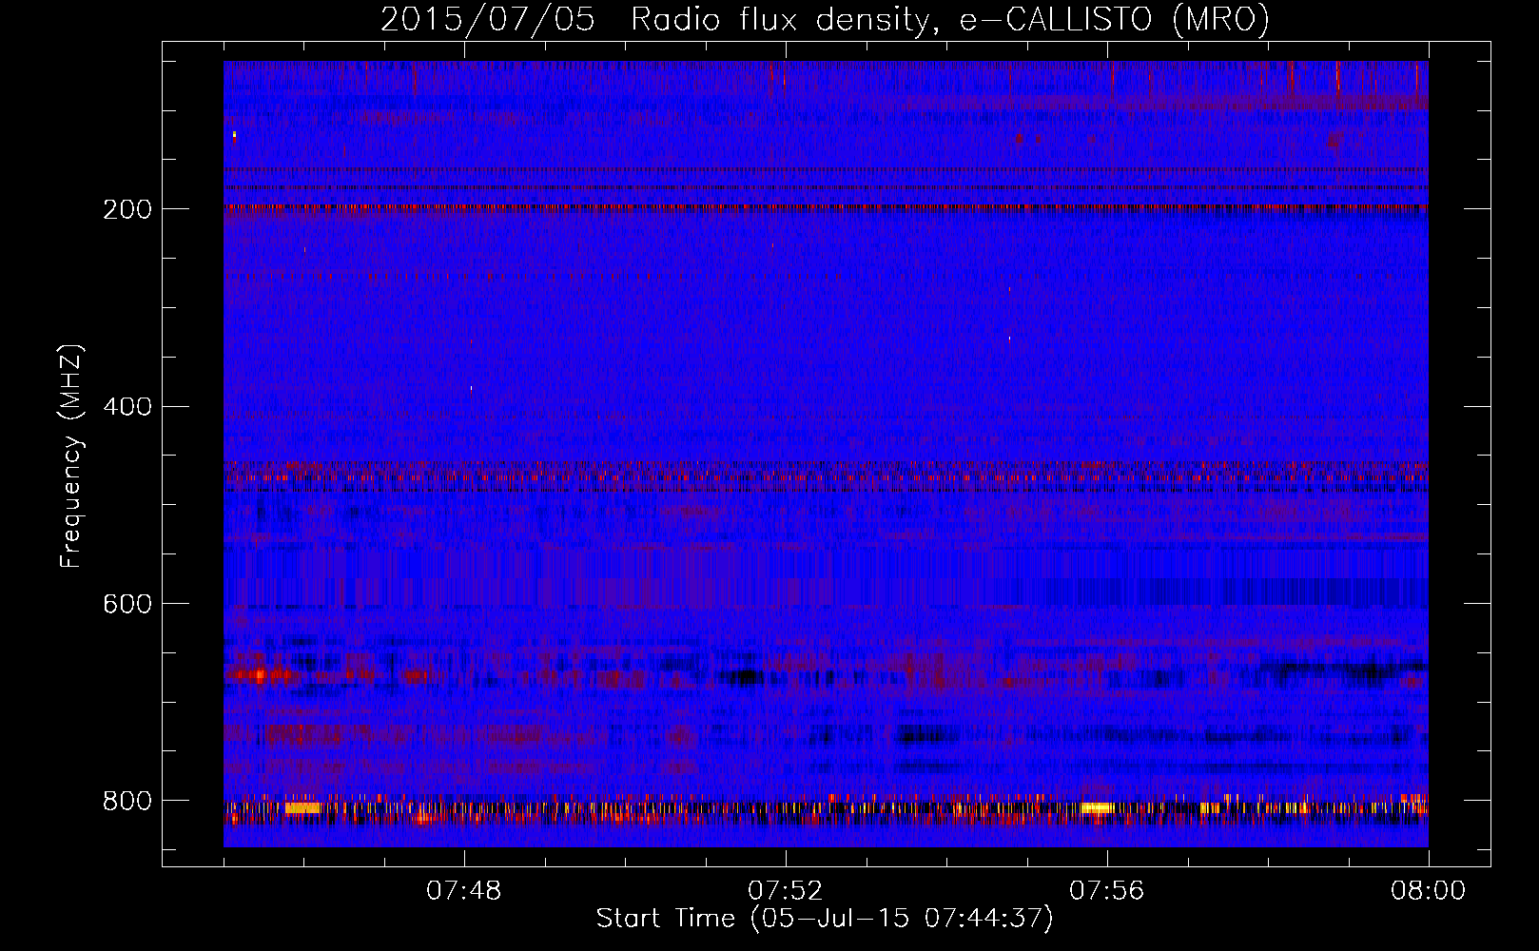
Task: Select the '07:48' time tick label
Action: (x=464, y=891)
